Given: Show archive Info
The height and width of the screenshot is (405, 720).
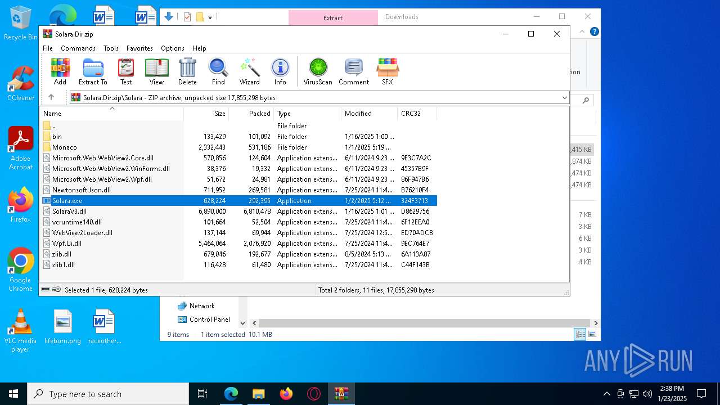Looking at the screenshot, I should (280, 72).
